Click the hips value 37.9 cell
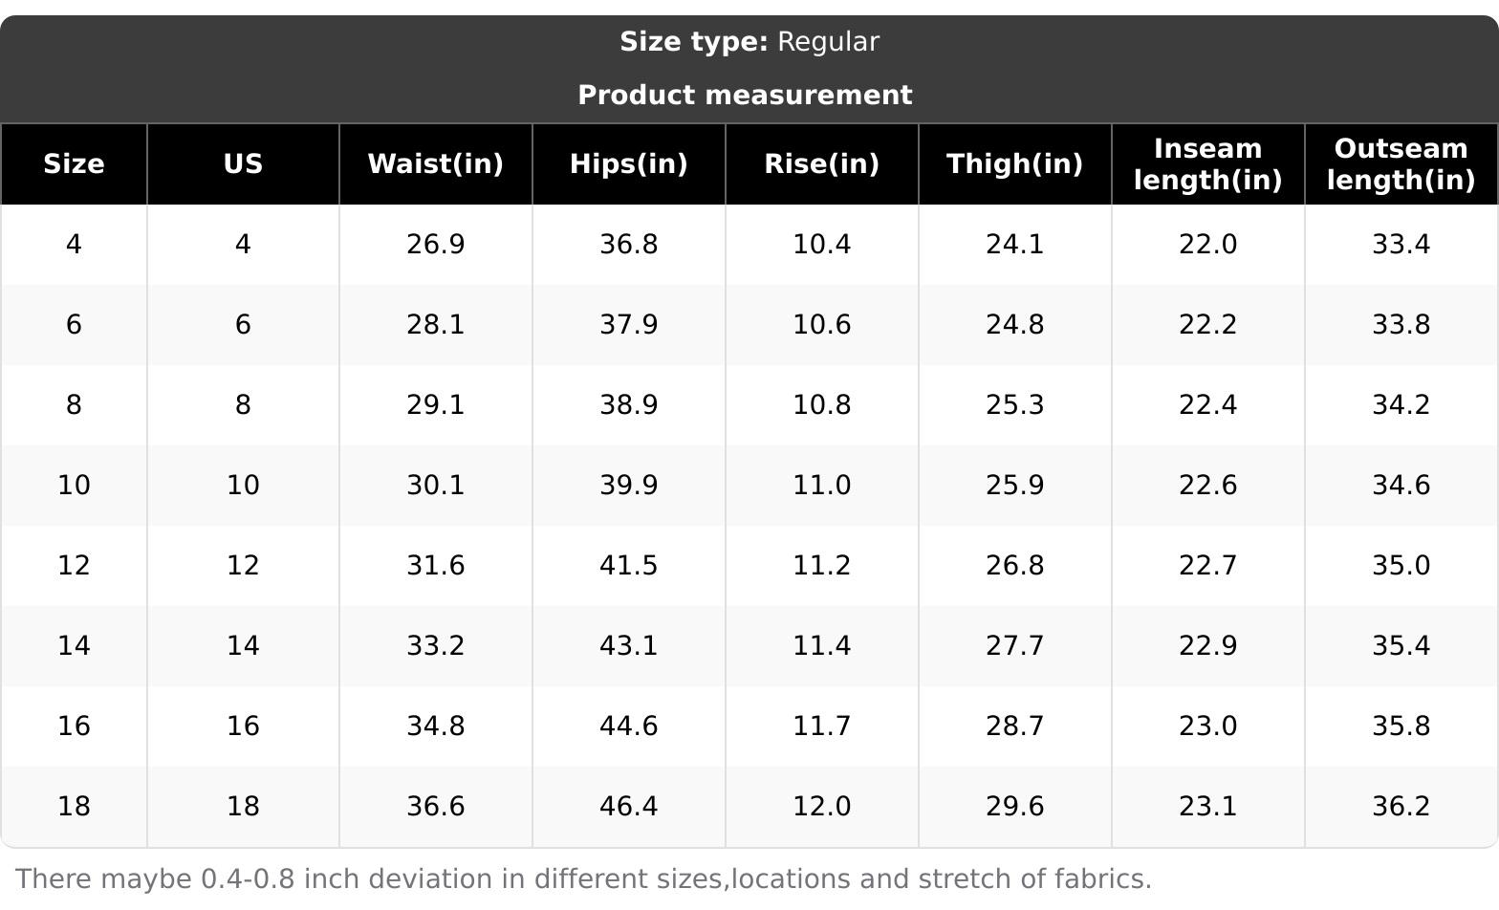 coord(628,325)
